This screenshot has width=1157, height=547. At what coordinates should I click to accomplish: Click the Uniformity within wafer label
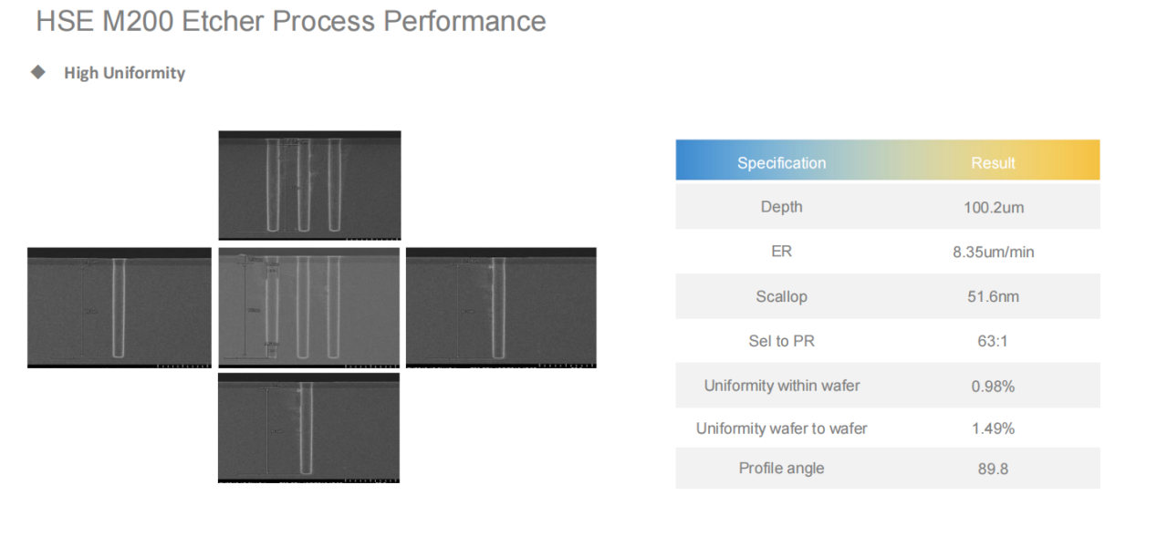pos(781,386)
